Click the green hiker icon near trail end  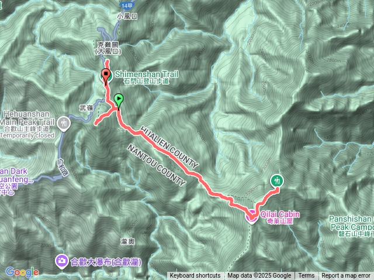coord(277,181)
